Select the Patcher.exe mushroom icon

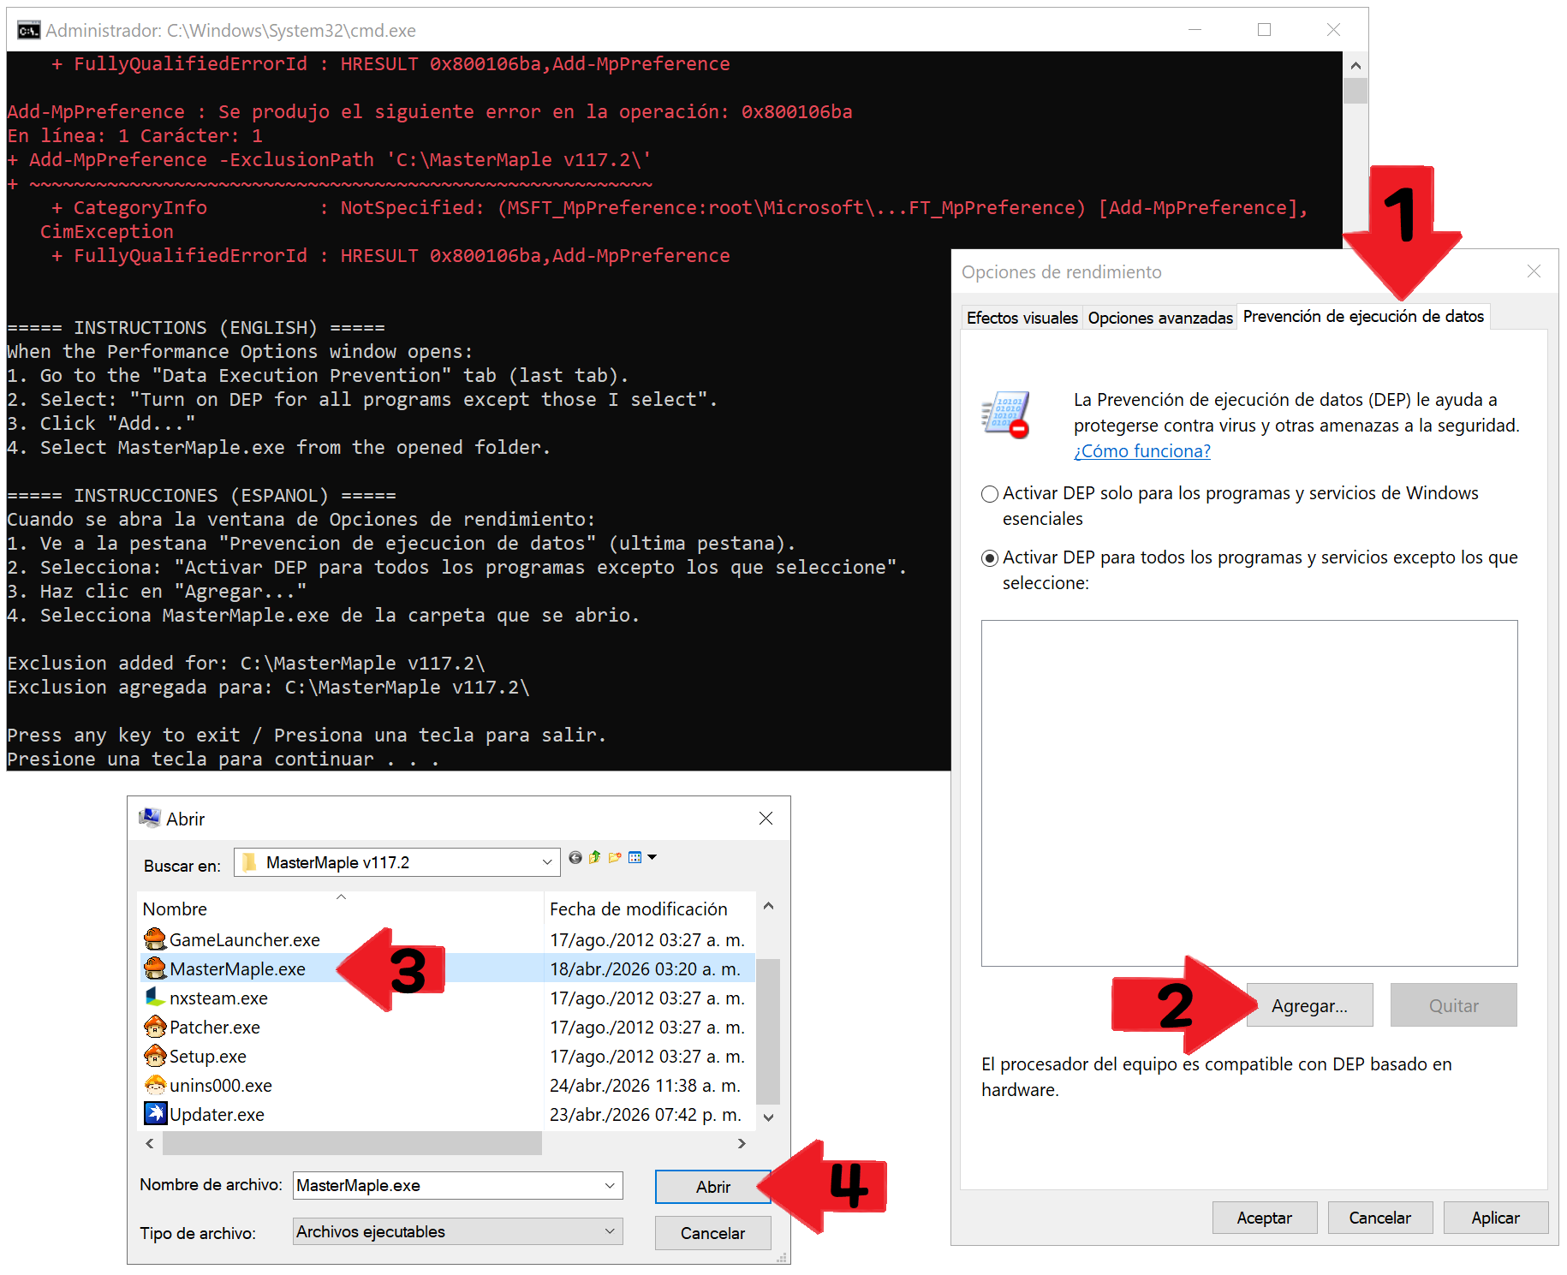[155, 1027]
